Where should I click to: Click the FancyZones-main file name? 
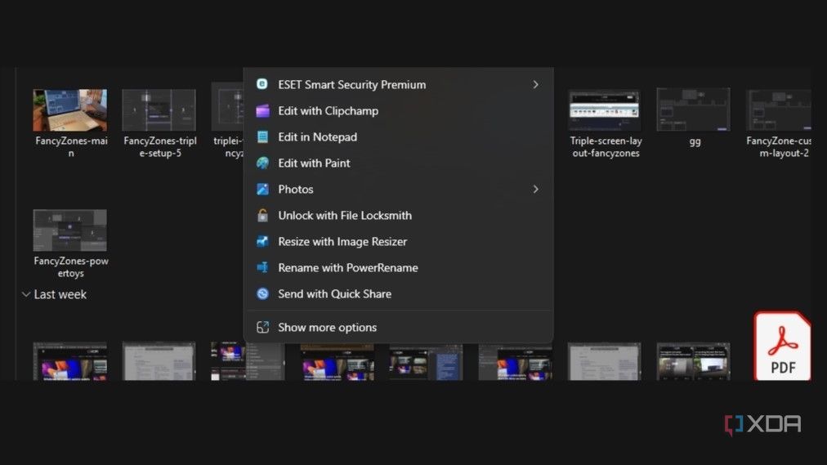(x=71, y=146)
